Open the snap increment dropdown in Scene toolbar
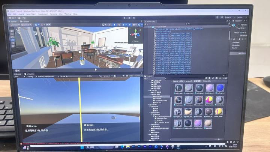The width and height of the screenshot is (270, 152). pos(48,25)
